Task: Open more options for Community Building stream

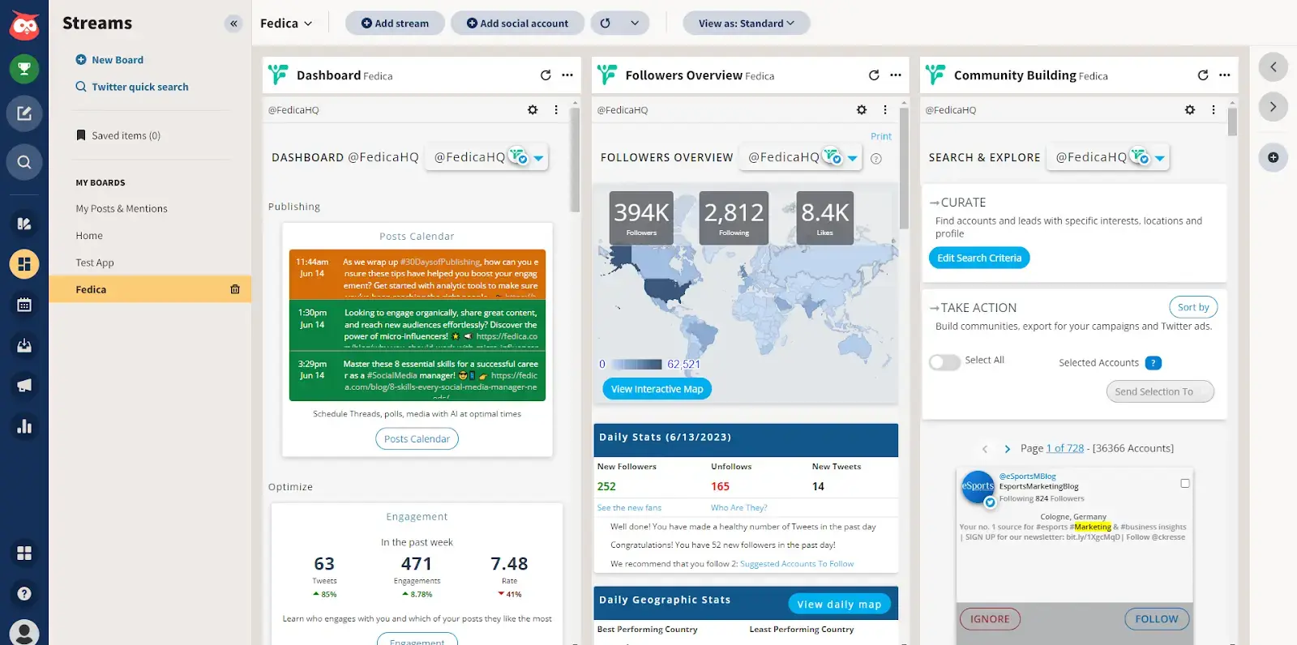Action: (1224, 75)
